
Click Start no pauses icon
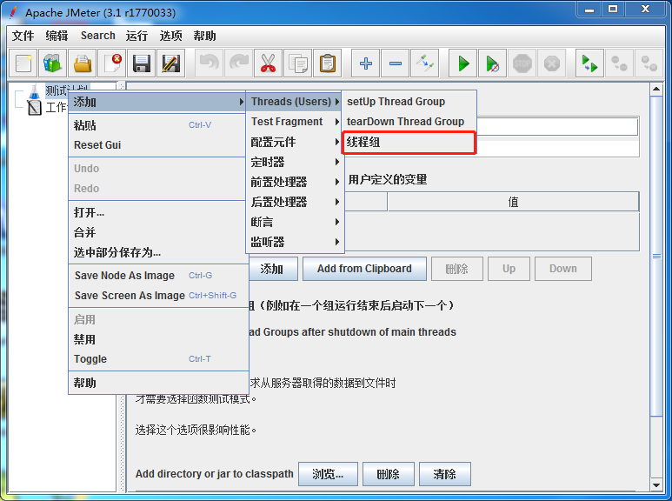click(x=492, y=63)
